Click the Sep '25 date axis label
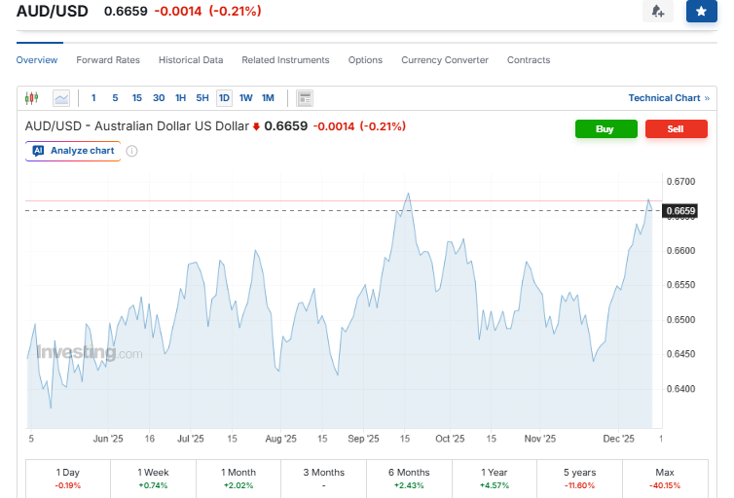734x498 pixels. pos(363,439)
